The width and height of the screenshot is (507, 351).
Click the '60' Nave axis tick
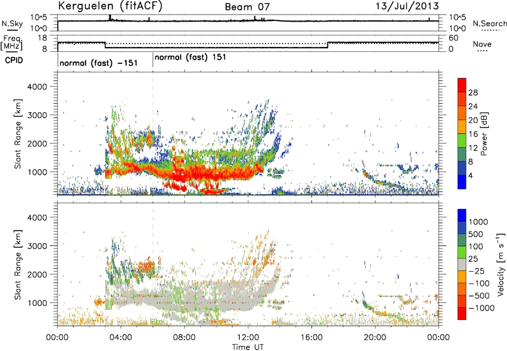point(453,38)
